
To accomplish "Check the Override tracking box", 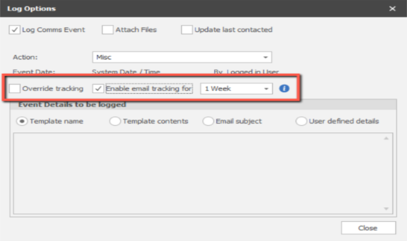I will (x=15, y=89).
